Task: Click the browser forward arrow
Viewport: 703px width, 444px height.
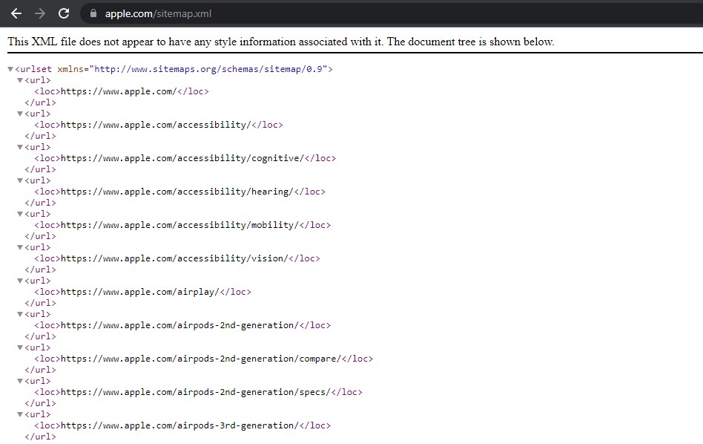Action: pyautogui.click(x=40, y=13)
